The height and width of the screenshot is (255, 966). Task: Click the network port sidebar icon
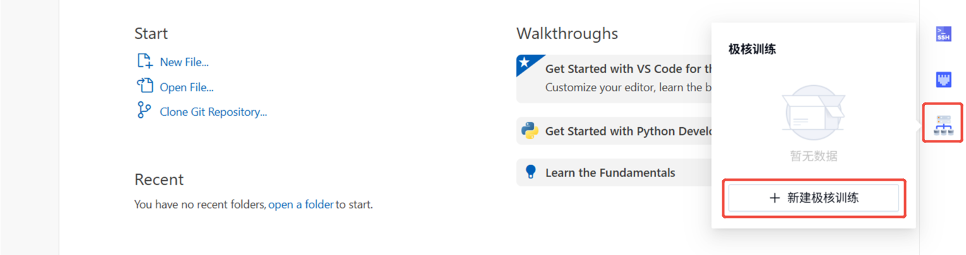pos(943,80)
